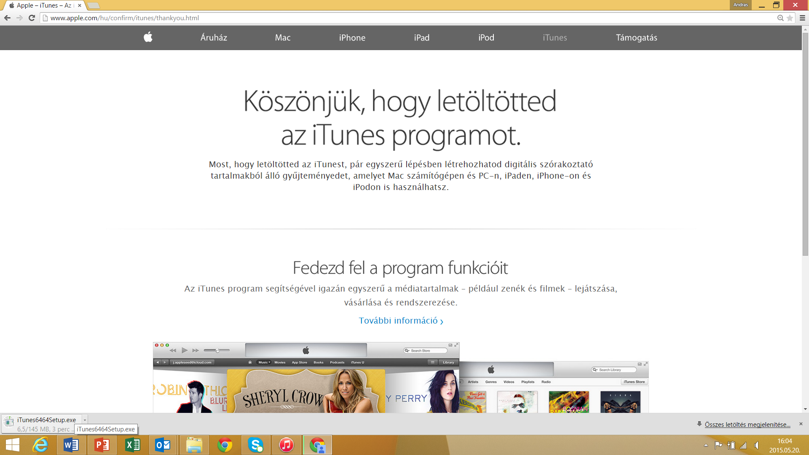This screenshot has width=809, height=455.
Task: Open PowerPoint from the taskbar
Action: (x=102, y=445)
